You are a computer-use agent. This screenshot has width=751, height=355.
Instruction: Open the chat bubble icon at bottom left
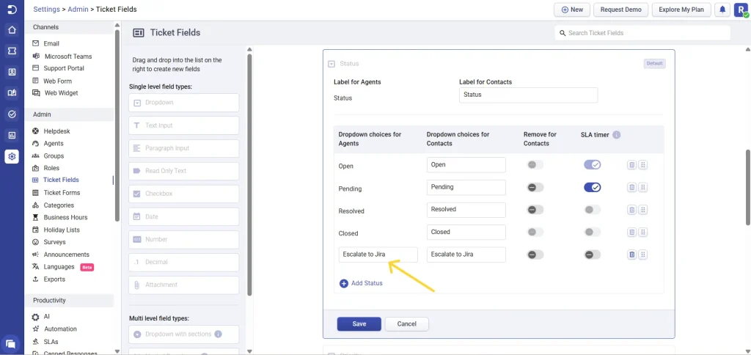tap(10, 343)
